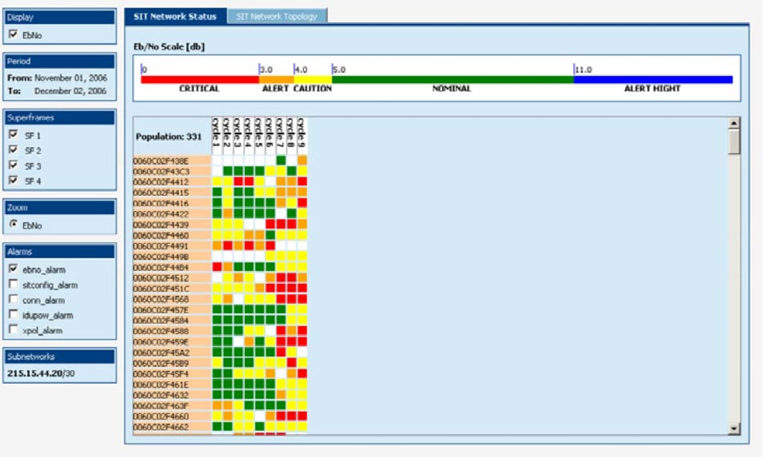Select terminal row 0060C02F4568
The width and height of the screenshot is (763, 458).
coord(172,299)
